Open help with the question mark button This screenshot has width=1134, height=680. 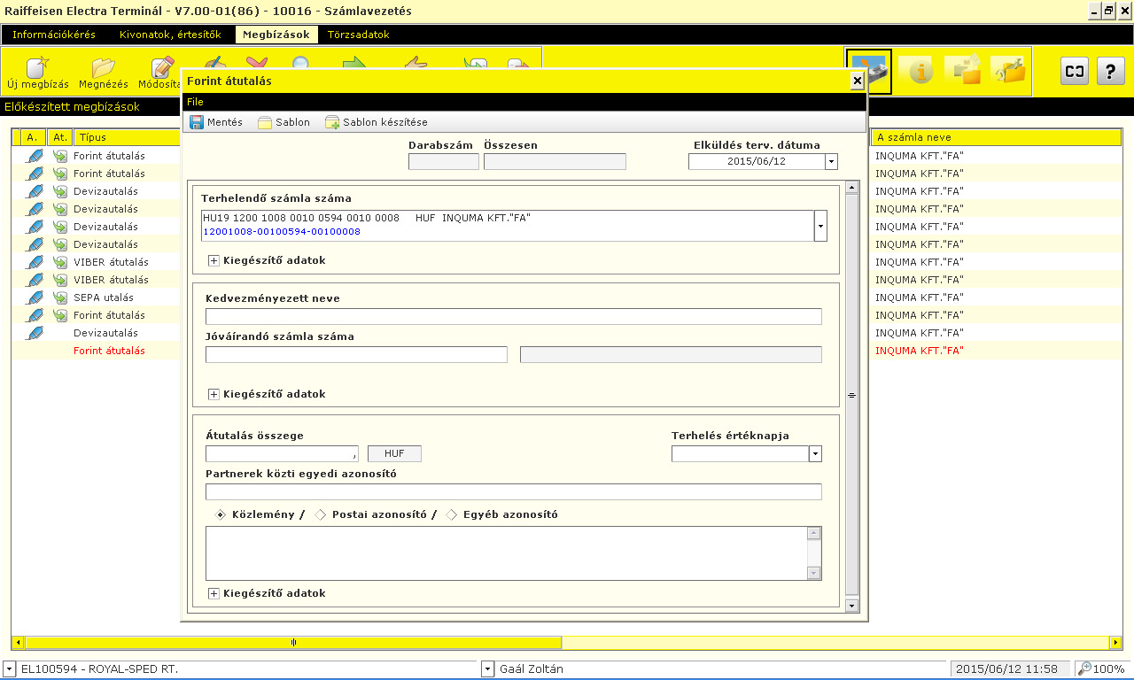pyautogui.click(x=1111, y=71)
